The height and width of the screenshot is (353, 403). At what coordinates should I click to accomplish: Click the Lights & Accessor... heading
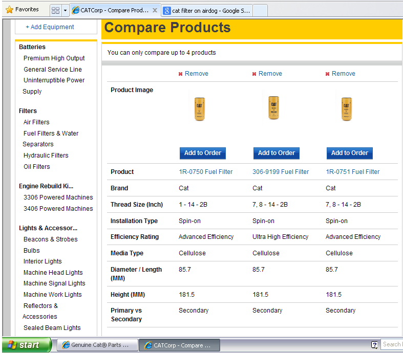(48, 228)
